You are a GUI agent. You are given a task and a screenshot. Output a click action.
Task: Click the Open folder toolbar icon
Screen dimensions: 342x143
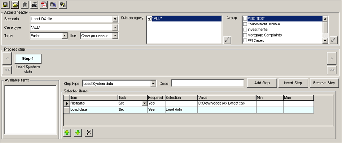pyautogui.click(x=15, y=4)
